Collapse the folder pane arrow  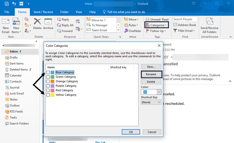coord(36,41)
